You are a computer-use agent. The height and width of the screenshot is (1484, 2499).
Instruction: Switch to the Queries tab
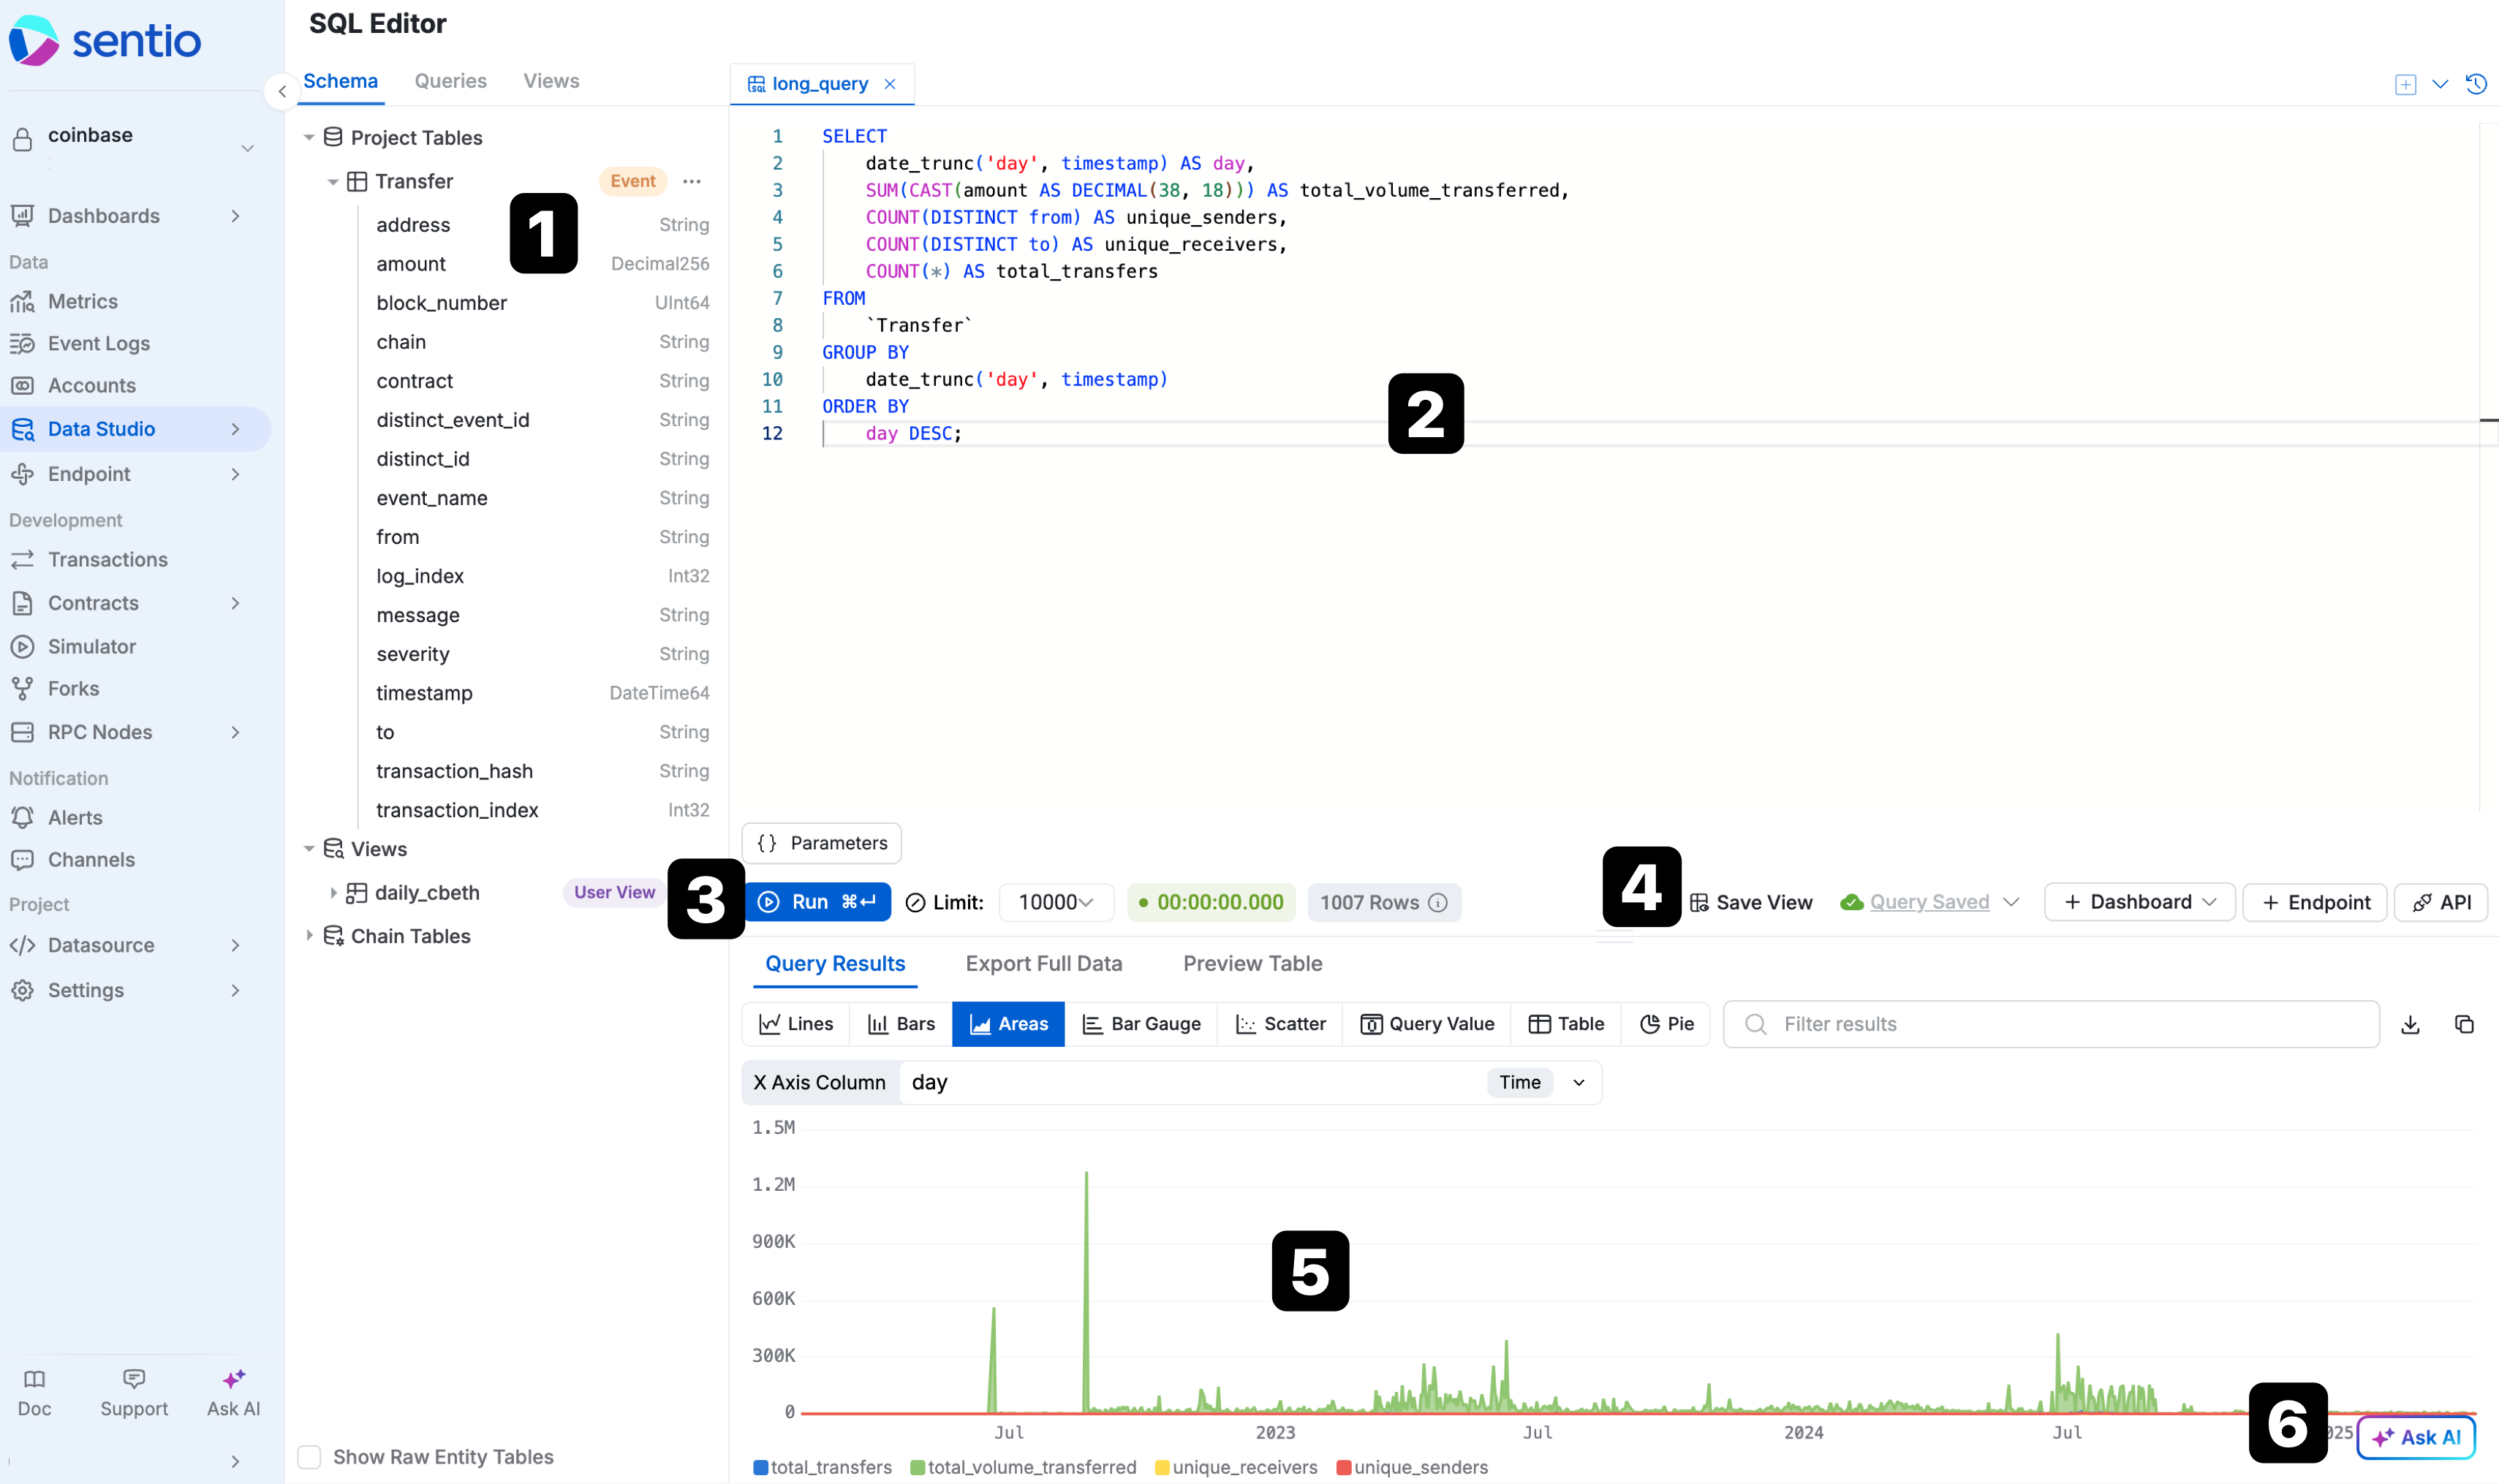(x=450, y=81)
